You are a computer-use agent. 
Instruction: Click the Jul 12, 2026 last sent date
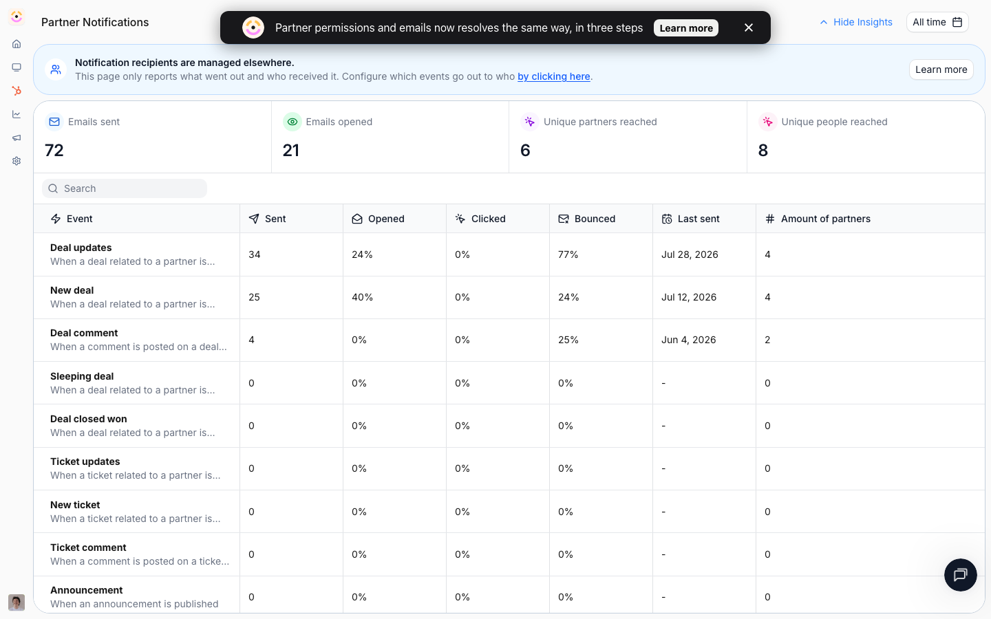click(689, 297)
